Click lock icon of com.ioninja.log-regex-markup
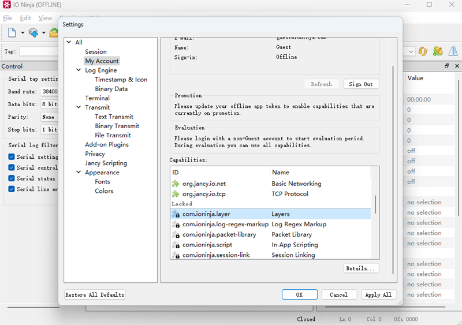The height and width of the screenshot is (325, 462). pos(176,224)
